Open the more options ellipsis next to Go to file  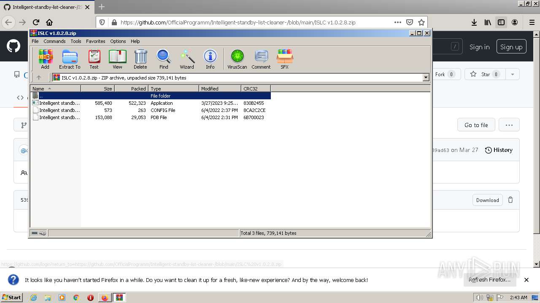click(509, 125)
